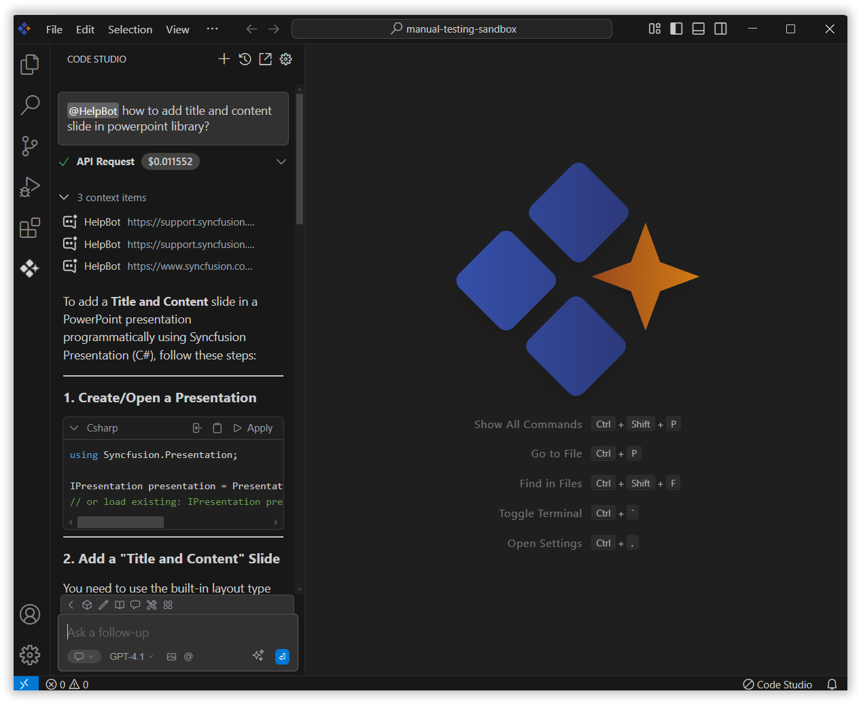Click errors and warnings status indicator
This screenshot has width=861, height=704.
tap(67, 684)
